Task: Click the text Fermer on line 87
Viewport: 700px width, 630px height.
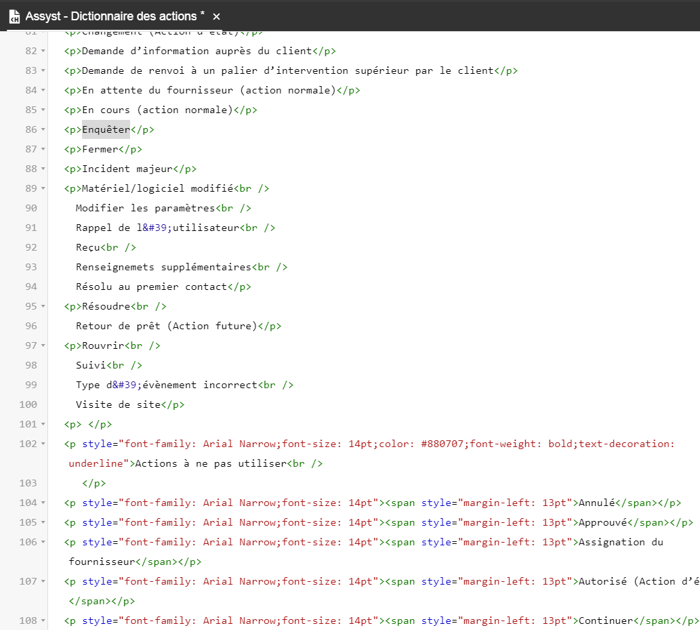Action: 100,149
